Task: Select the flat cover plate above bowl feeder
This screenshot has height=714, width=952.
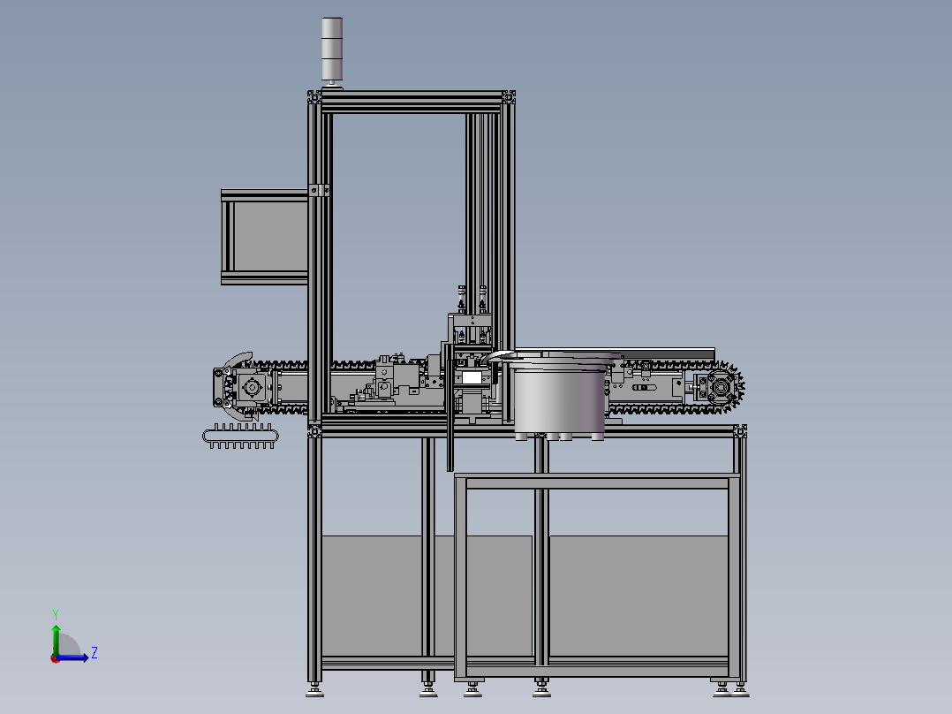Action: pyautogui.click(x=615, y=353)
